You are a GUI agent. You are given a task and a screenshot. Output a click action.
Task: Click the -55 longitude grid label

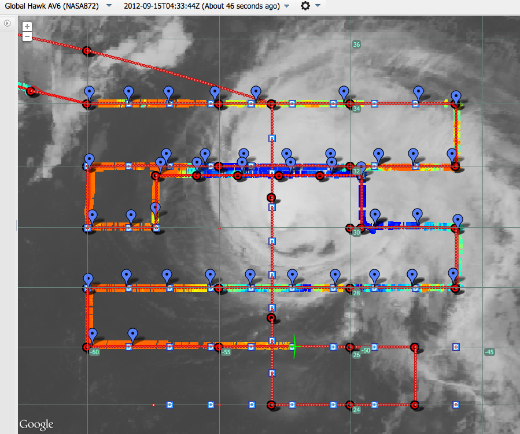227,352
